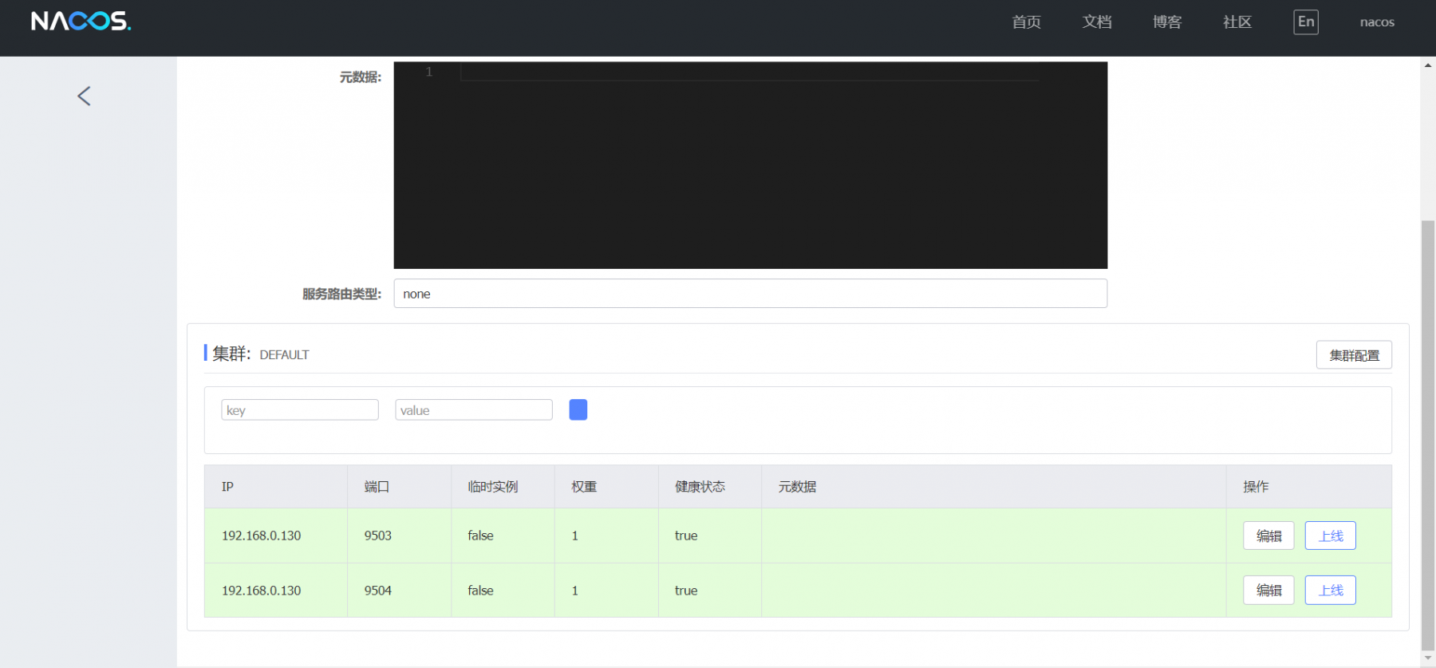
Task: Select IP 192.168.0.130 in the 9503 row
Action: (x=261, y=536)
